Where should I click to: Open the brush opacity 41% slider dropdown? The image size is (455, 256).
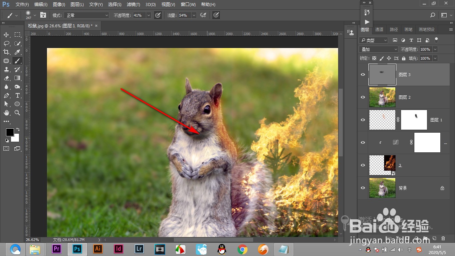(149, 15)
